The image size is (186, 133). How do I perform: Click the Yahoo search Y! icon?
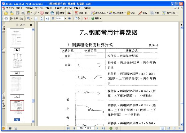(x=86, y=19)
